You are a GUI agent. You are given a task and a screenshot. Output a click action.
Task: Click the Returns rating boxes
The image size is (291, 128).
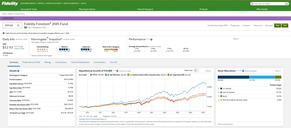click(x=65, y=49)
